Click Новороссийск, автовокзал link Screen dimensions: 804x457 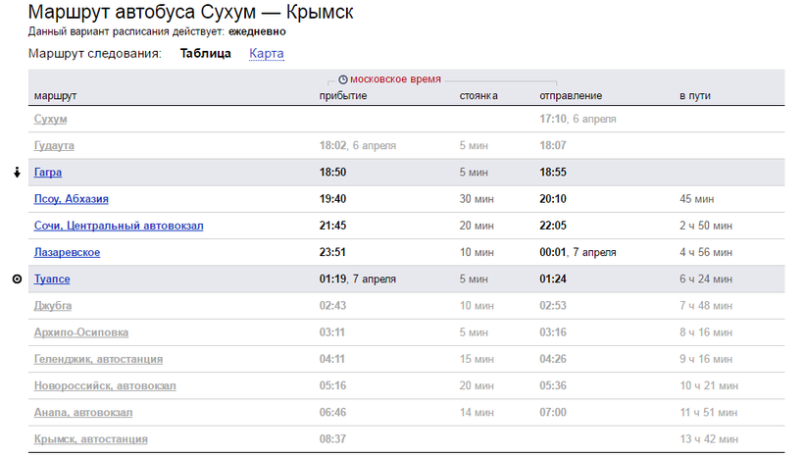105,385
